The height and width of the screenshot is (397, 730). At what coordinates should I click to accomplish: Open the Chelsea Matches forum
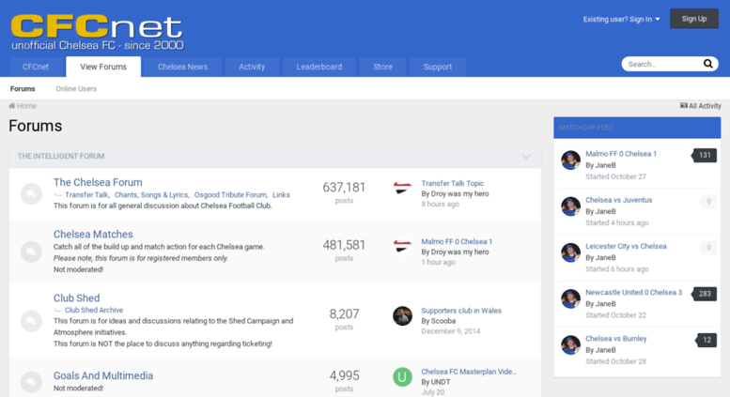click(x=93, y=235)
